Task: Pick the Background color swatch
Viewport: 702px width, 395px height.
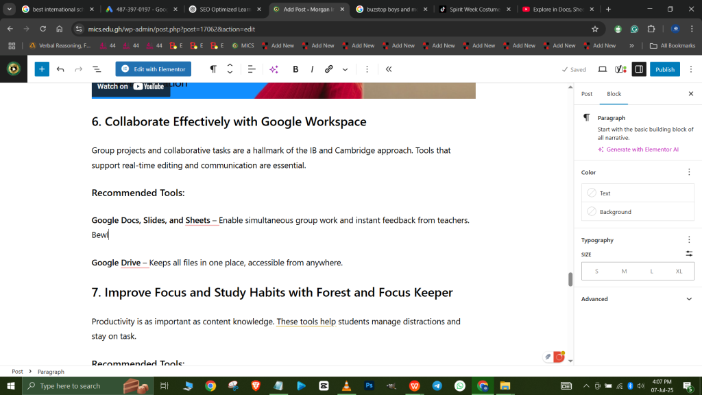Action: click(x=592, y=211)
